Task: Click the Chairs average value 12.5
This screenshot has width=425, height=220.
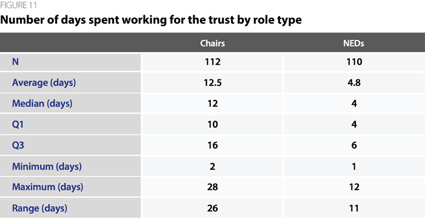Action: [x=212, y=82]
